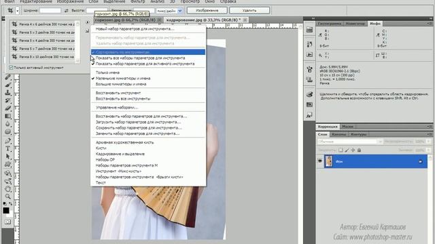Viewport: 435px width, 244px height.
Task: Select the Type tool
Action: click(x=7, y=148)
